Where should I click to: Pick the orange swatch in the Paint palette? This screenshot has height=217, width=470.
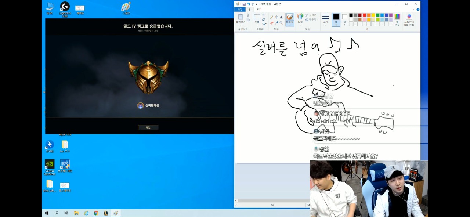coord(369,15)
